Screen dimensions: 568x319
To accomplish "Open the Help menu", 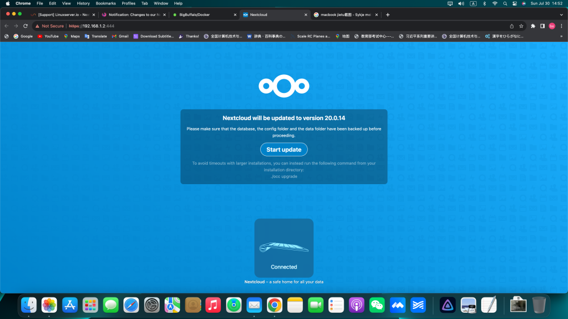I will 178,3.
